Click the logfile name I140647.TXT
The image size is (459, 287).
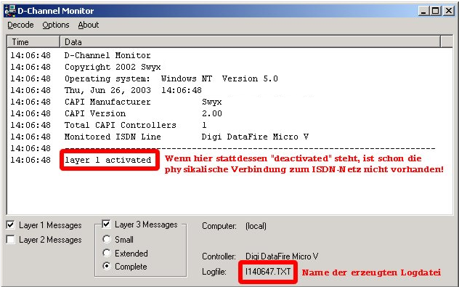click(268, 272)
